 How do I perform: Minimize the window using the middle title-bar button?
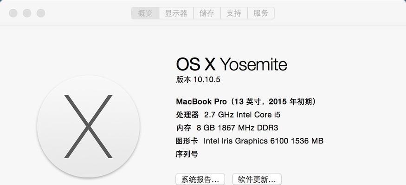[27, 13]
